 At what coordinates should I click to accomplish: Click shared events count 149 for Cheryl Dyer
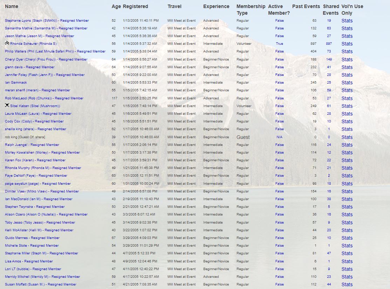tap(329, 59)
